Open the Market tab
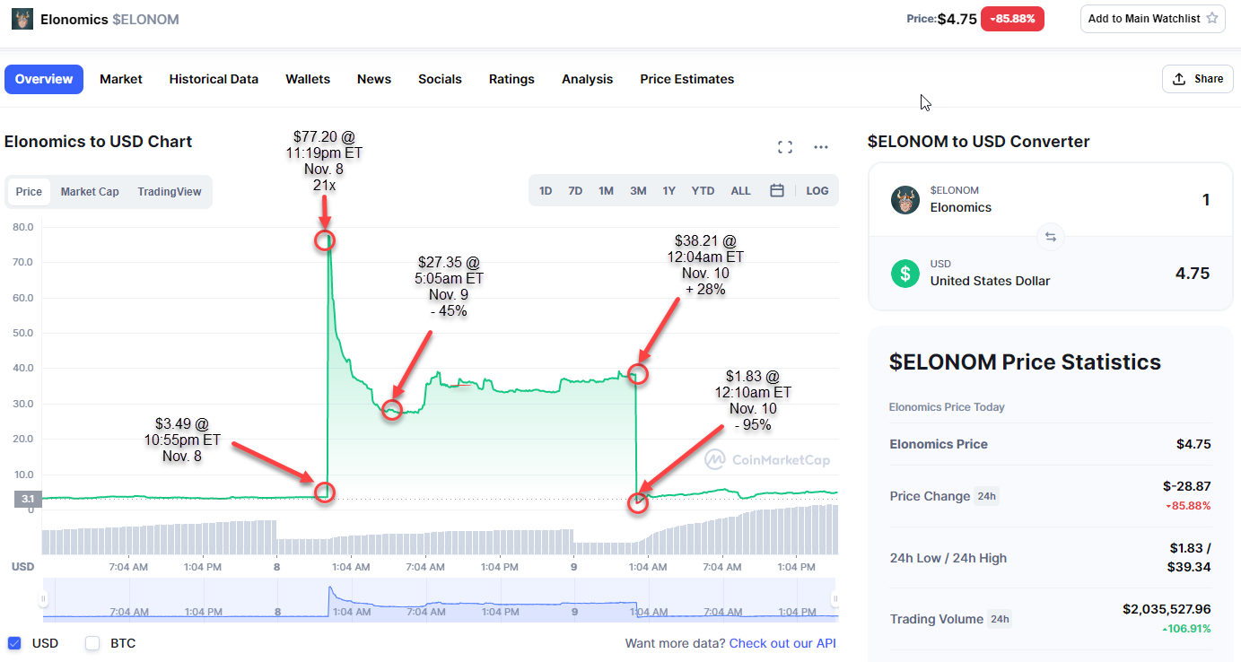The height and width of the screenshot is (662, 1241). coord(121,79)
